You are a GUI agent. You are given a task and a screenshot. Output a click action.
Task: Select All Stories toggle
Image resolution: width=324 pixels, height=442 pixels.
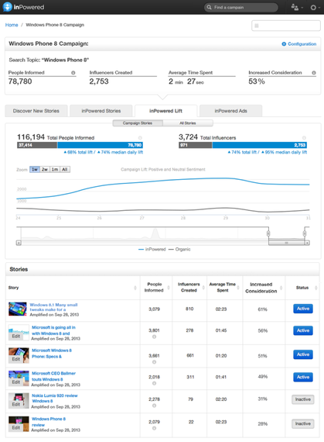pyautogui.click(x=188, y=123)
